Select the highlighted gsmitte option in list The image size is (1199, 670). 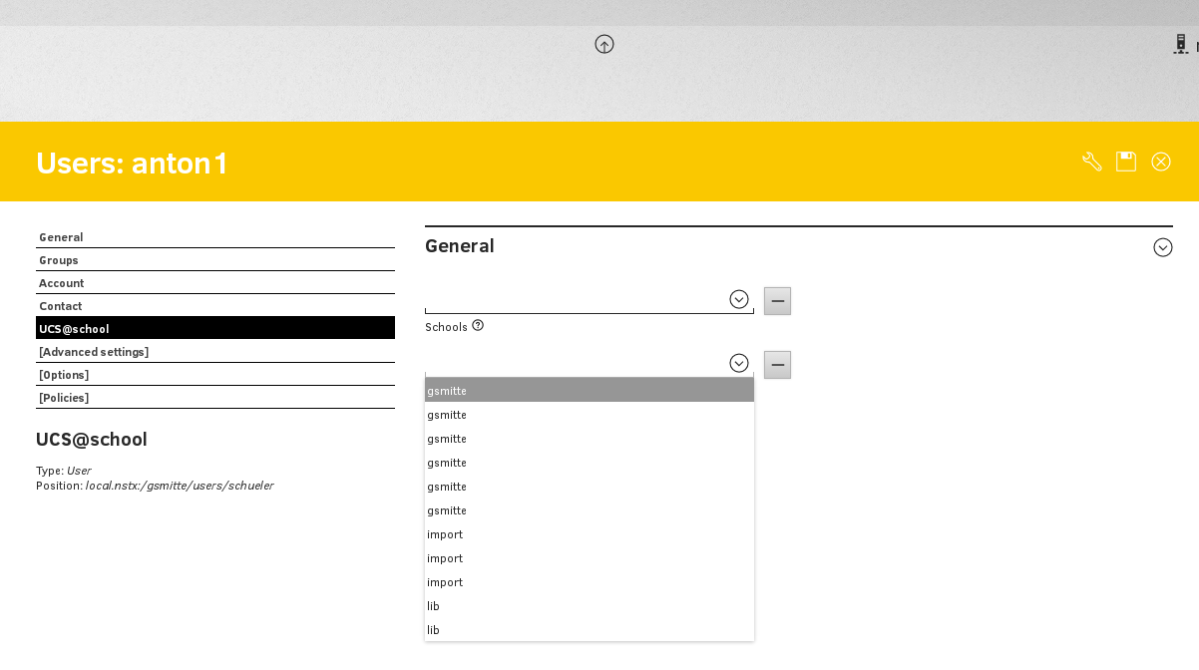pyautogui.click(x=589, y=391)
